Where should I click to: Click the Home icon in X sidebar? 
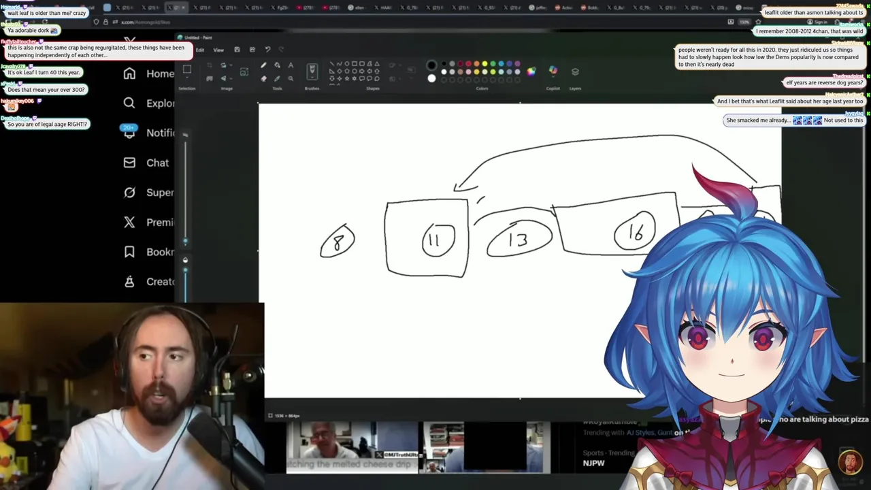click(x=129, y=73)
